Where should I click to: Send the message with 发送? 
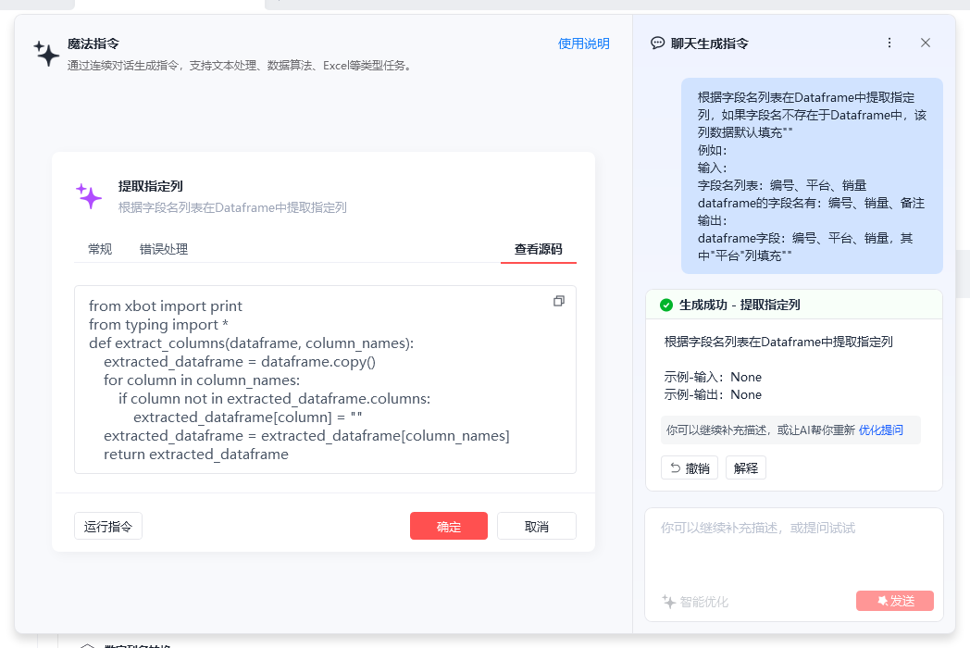tap(895, 601)
